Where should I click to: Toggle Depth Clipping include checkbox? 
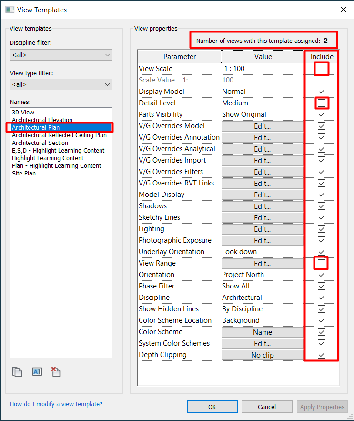322,355
